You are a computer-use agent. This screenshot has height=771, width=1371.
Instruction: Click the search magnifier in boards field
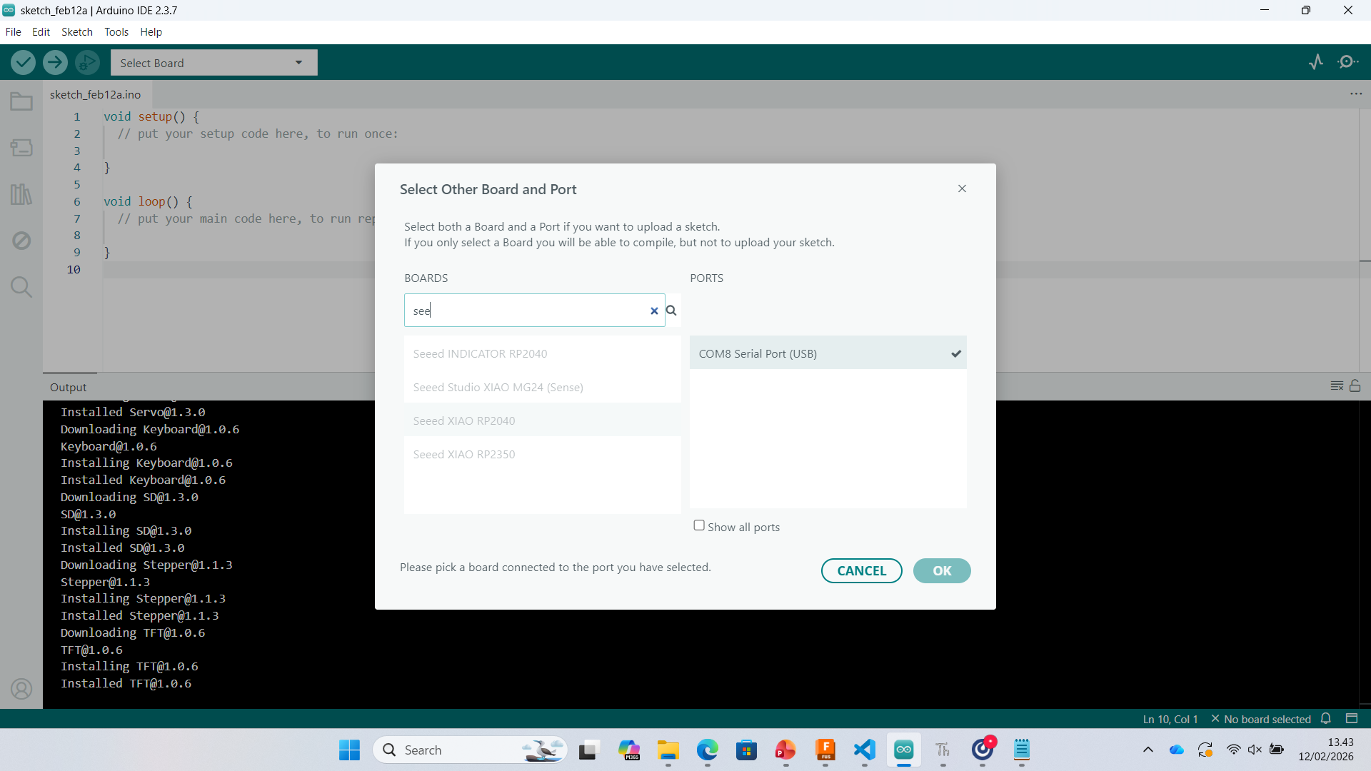(x=671, y=311)
